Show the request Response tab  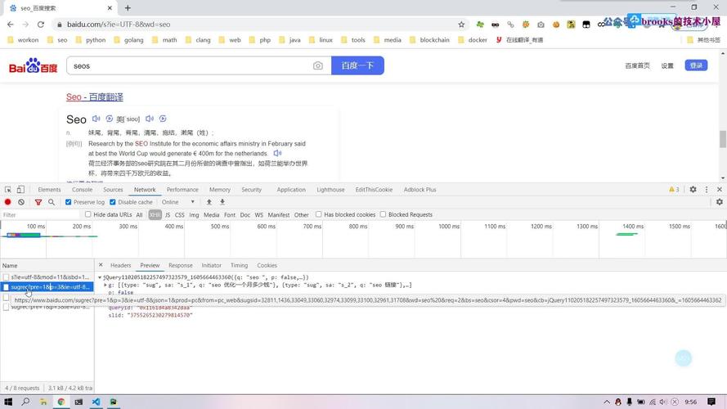[x=181, y=265]
